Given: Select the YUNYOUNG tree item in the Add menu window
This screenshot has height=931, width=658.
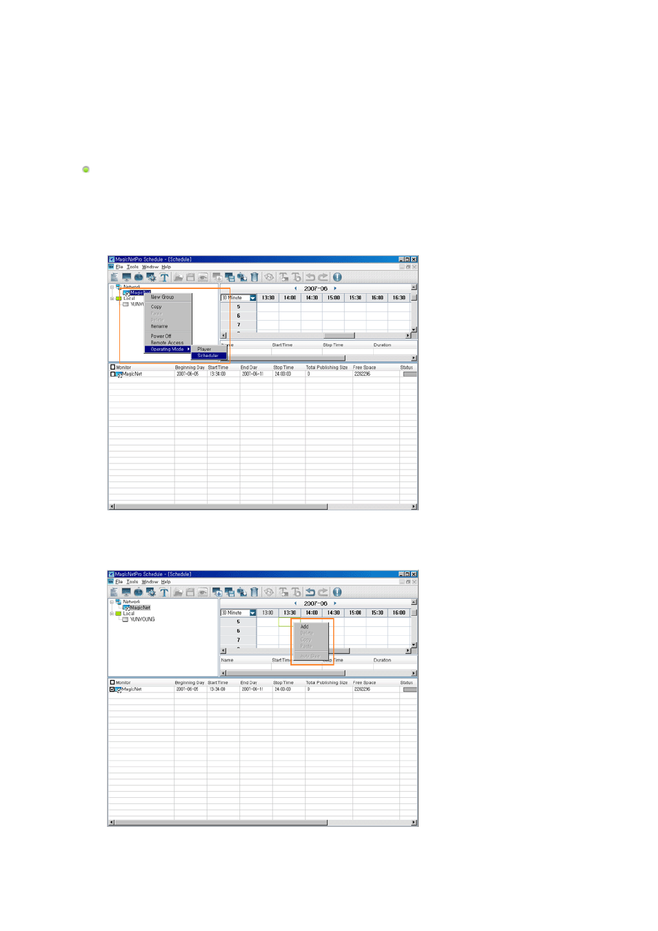Looking at the screenshot, I should 142,619.
